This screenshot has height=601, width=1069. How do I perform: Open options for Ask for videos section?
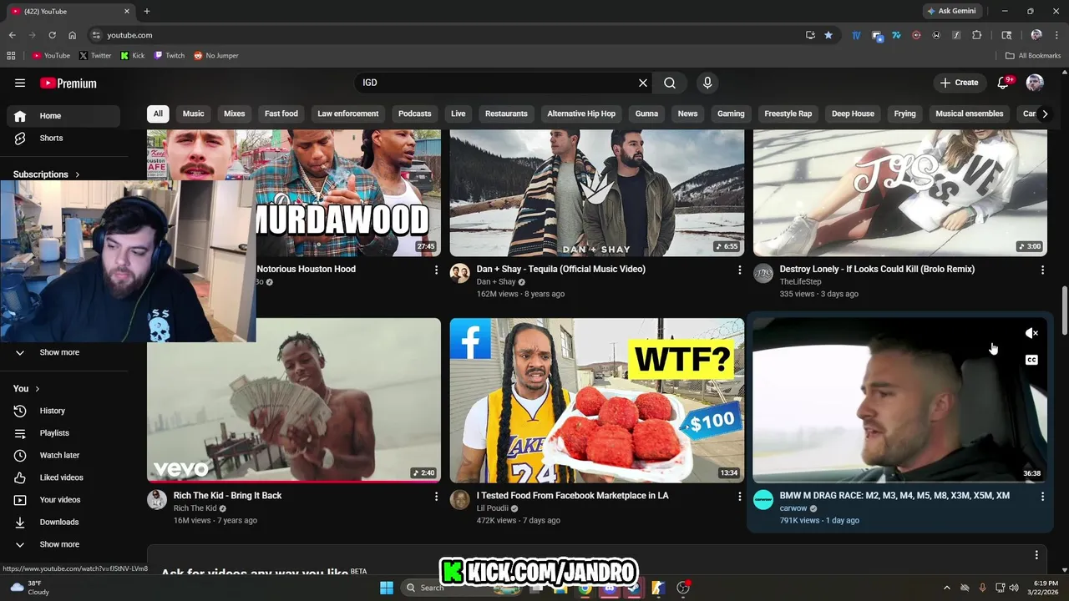(1036, 555)
